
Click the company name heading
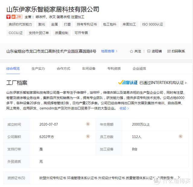click(53, 9)
